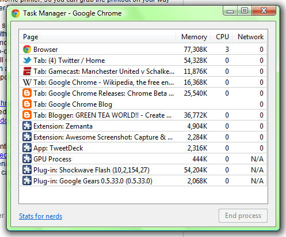Click puzzle icon beside Google Gears plug-in

coord(27,181)
